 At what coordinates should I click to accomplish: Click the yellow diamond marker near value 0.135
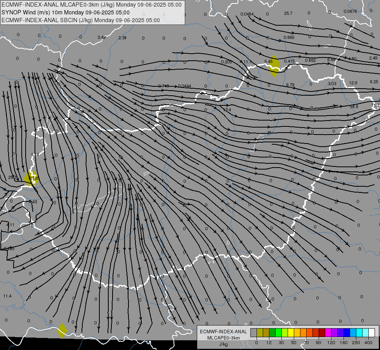(31, 178)
